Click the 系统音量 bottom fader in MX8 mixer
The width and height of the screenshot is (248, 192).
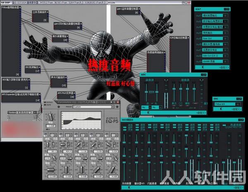pyautogui.click(x=124, y=162)
